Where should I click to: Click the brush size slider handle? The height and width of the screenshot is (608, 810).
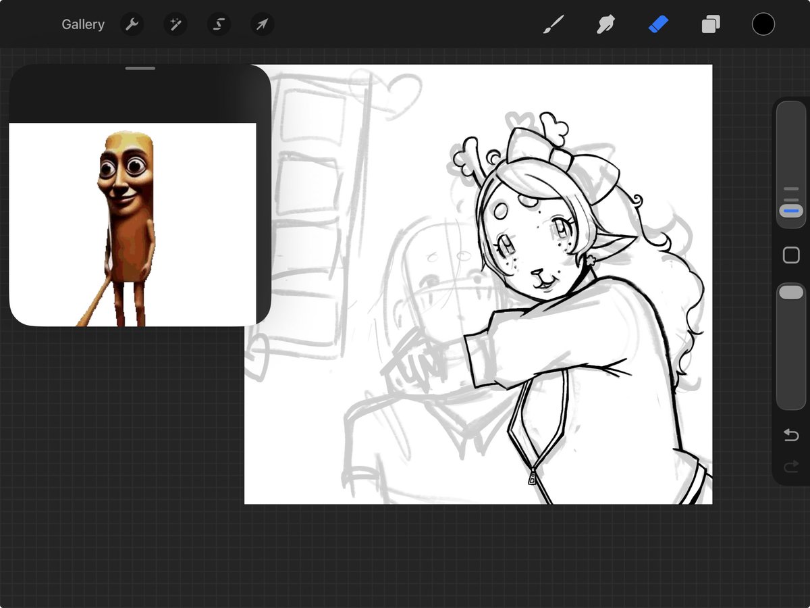(791, 211)
